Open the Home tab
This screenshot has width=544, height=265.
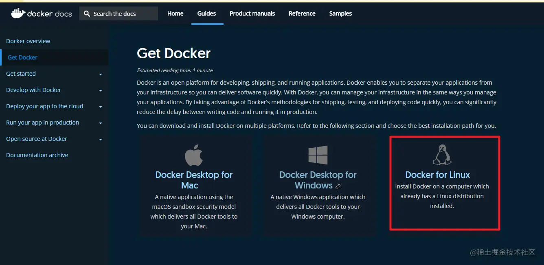pos(175,13)
